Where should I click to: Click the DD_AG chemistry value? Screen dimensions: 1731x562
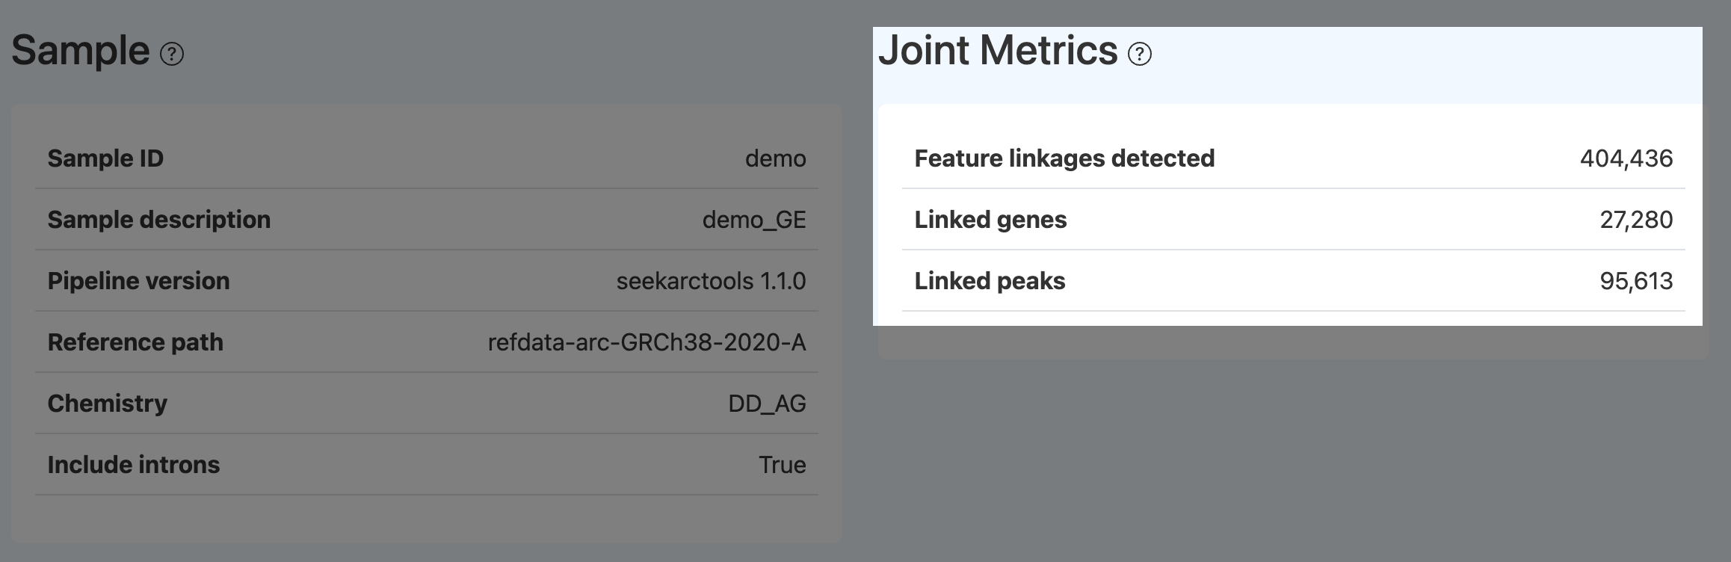(x=767, y=404)
